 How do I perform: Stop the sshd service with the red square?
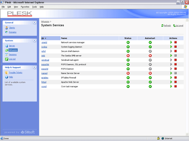pos(176,51)
